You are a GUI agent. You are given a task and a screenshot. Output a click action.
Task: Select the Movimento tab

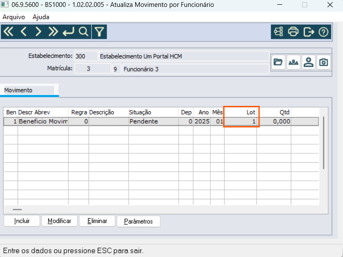29,90
